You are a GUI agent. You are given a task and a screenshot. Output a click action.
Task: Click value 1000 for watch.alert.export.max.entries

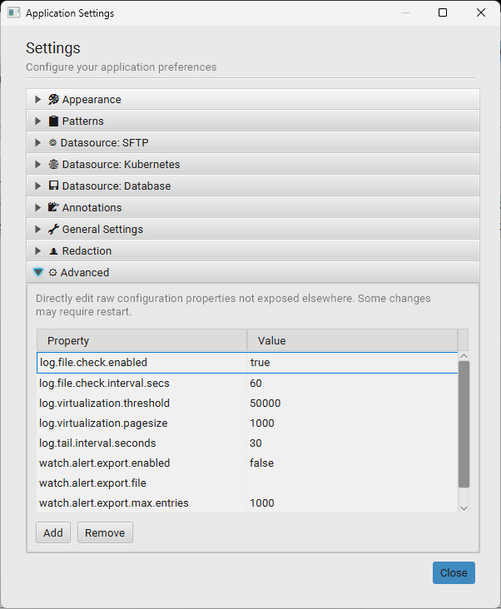352,503
